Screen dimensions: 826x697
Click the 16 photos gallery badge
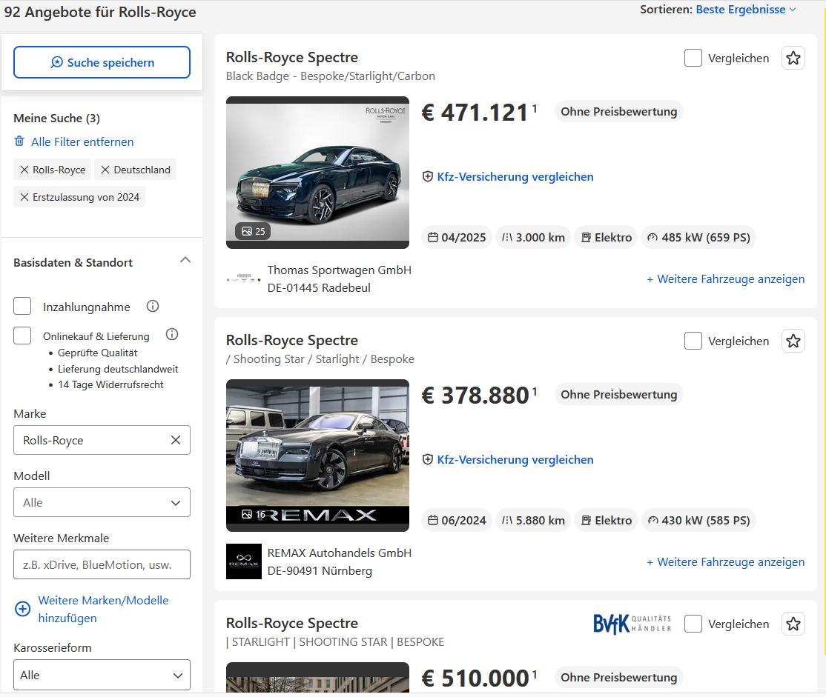pos(254,514)
